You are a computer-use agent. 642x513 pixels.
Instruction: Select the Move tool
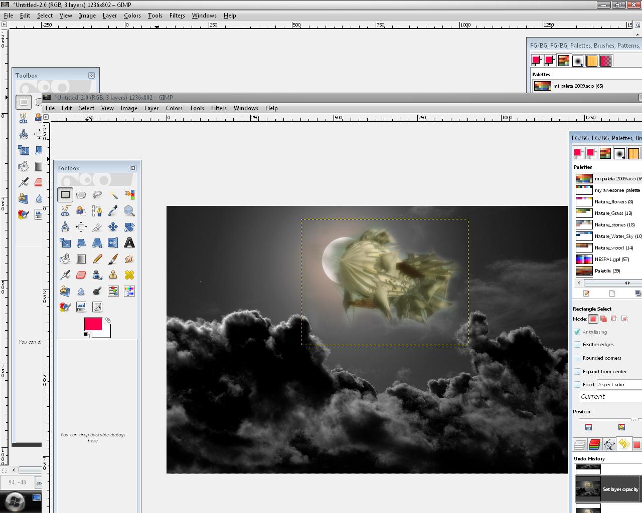(113, 227)
